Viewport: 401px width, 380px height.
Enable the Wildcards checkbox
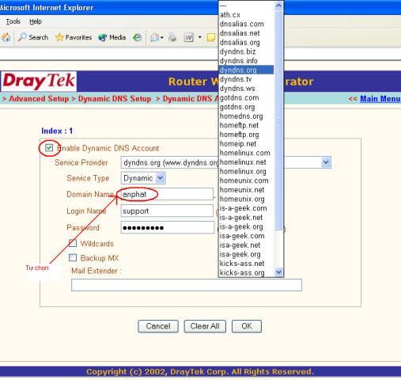pyautogui.click(x=73, y=243)
